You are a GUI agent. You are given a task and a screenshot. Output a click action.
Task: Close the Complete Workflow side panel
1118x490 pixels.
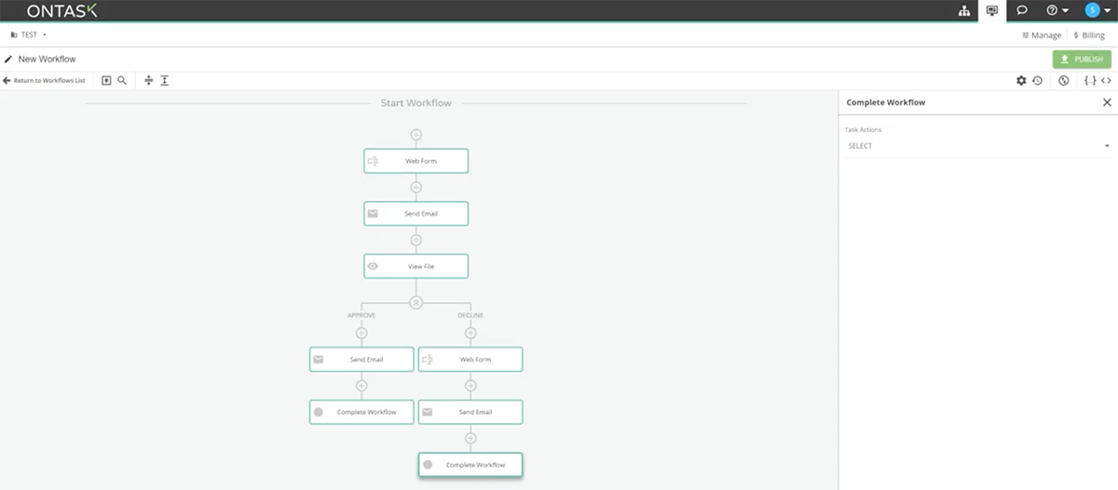(x=1107, y=102)
